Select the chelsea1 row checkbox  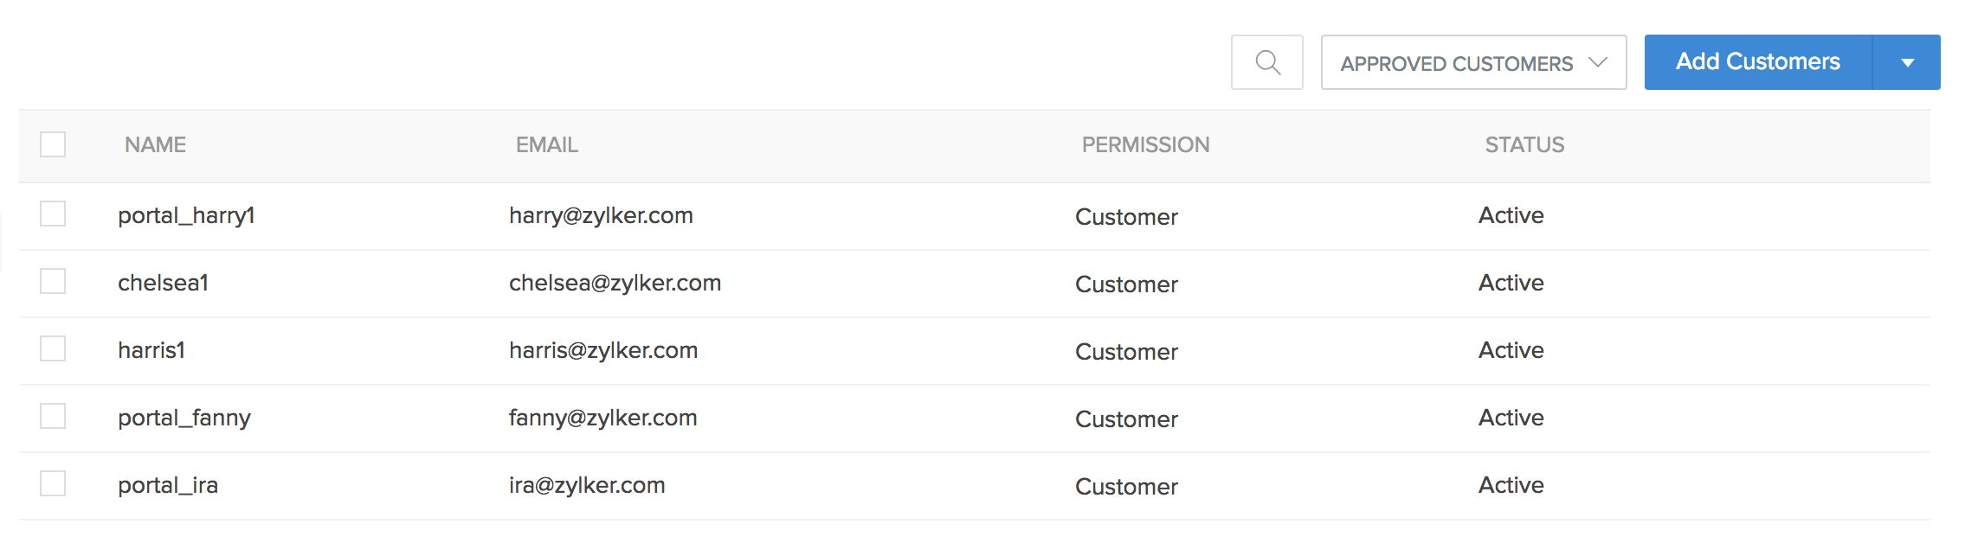click(53, 281)
